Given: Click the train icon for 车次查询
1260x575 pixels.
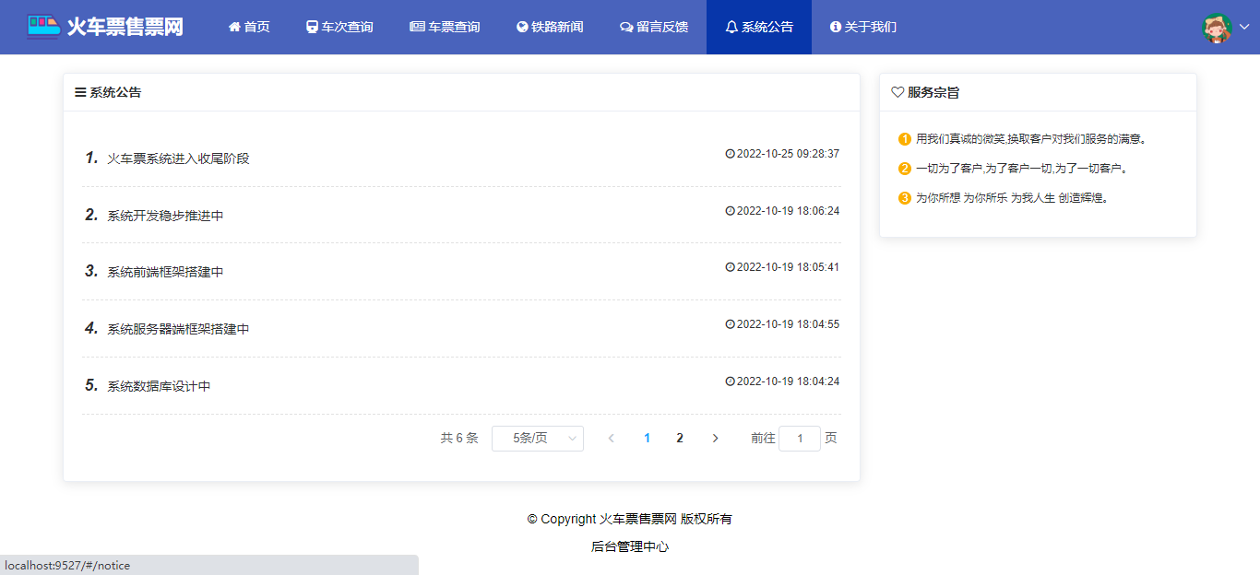Looking at the screenshot, I should pos(312,27).
